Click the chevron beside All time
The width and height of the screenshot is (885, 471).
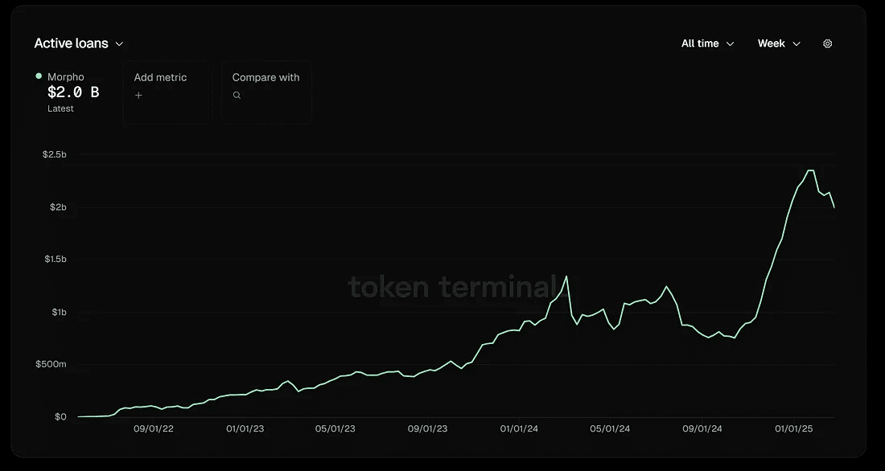point(731,43)
